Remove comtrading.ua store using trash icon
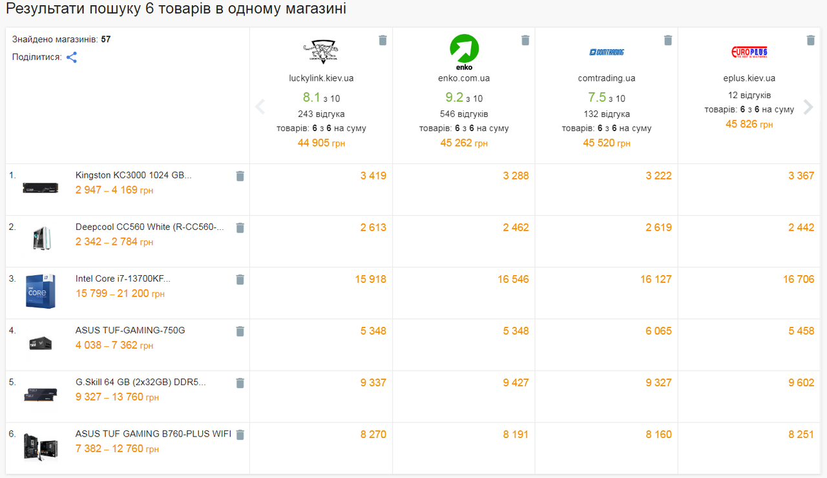Image resolution: width=827 pixels, height=478 pixels. coord(668,41)
